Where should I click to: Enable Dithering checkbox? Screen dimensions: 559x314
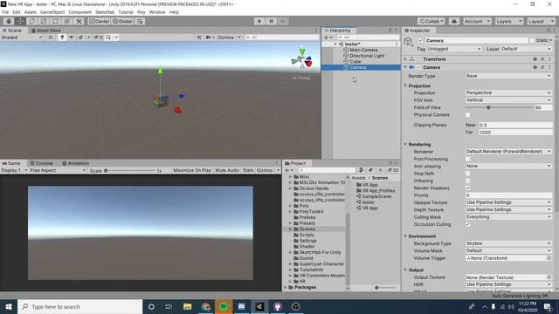[468, 181]
